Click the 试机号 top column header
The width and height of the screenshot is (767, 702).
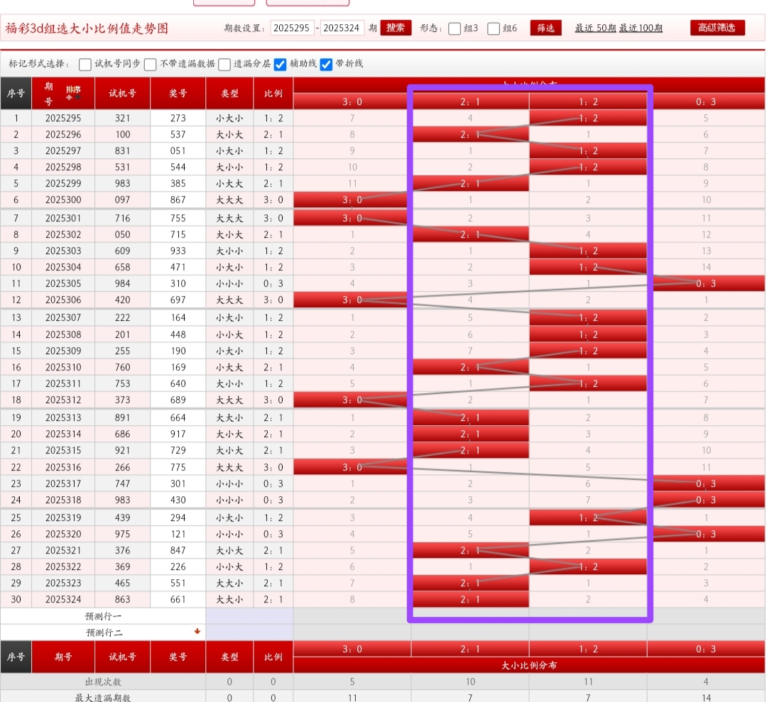(x=122, y=93)
